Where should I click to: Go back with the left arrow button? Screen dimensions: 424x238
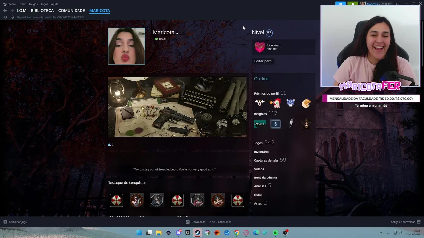[5, 11]
